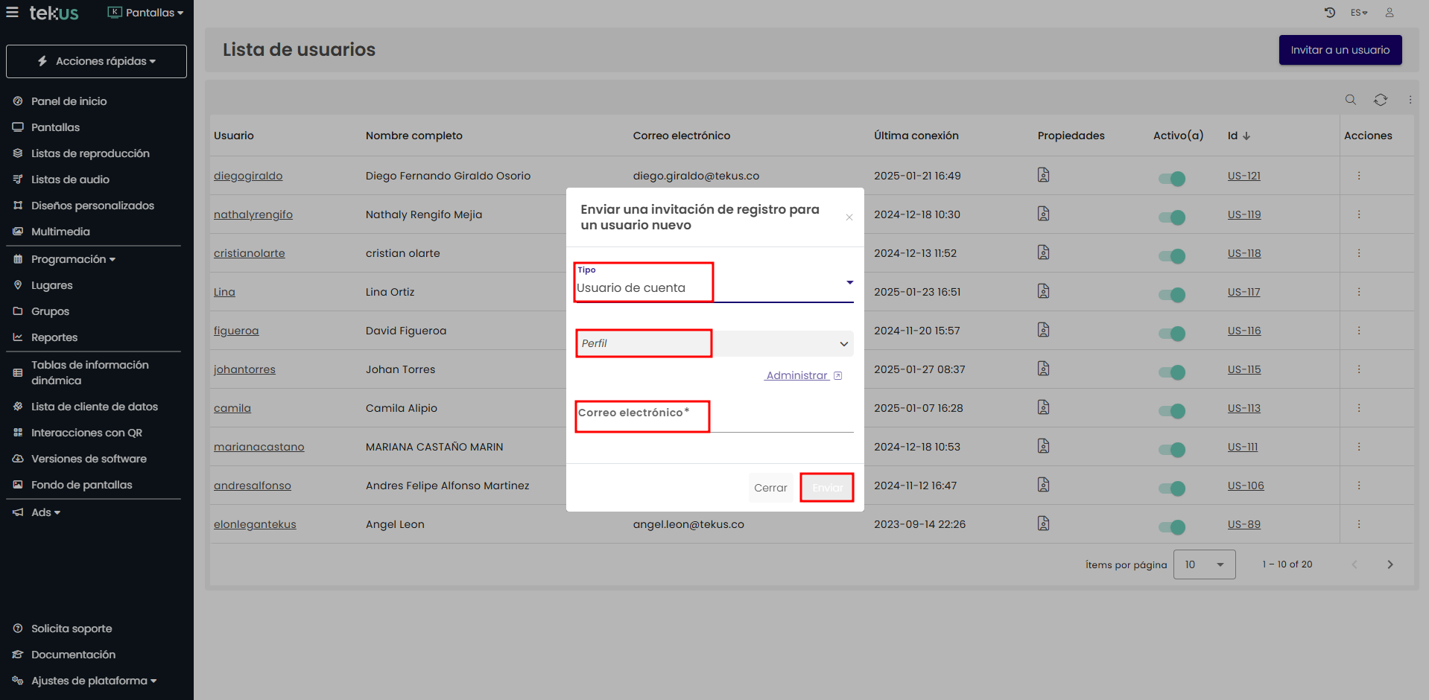Disable the active switch for user US-117
This screenshot has width=1429, height=700.
click(1171, 295)
